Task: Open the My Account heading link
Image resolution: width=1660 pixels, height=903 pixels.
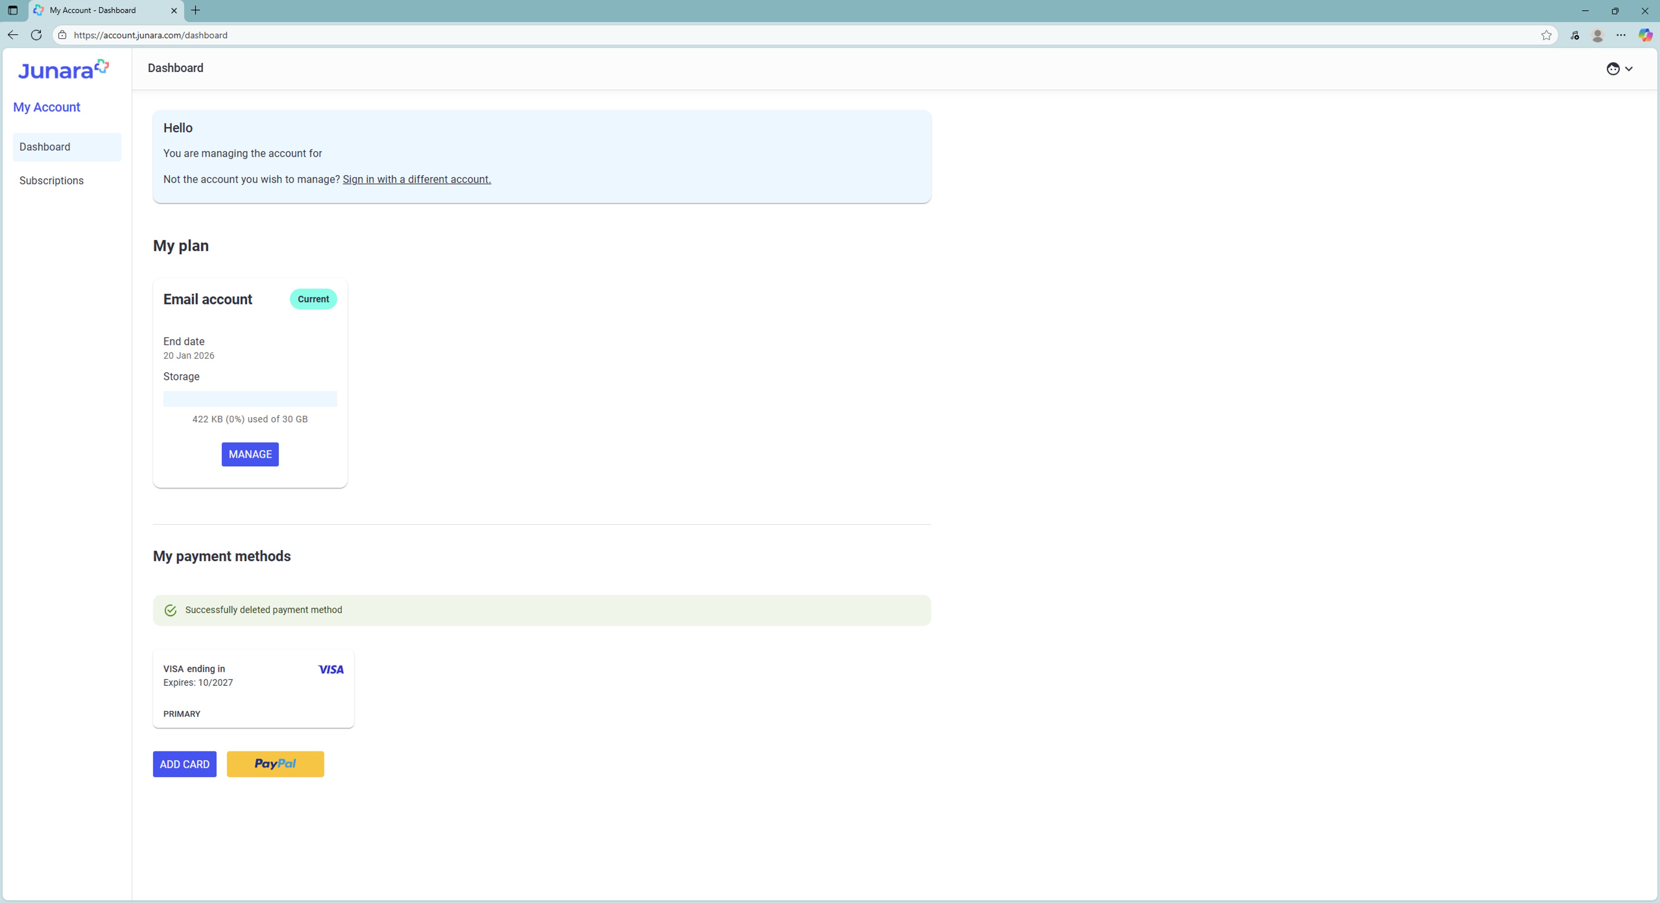Action: (46, 107)
